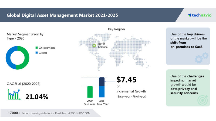Click the North America green marker
The width and height of the screenshot is (216, 121).
(x=94, y=45)
